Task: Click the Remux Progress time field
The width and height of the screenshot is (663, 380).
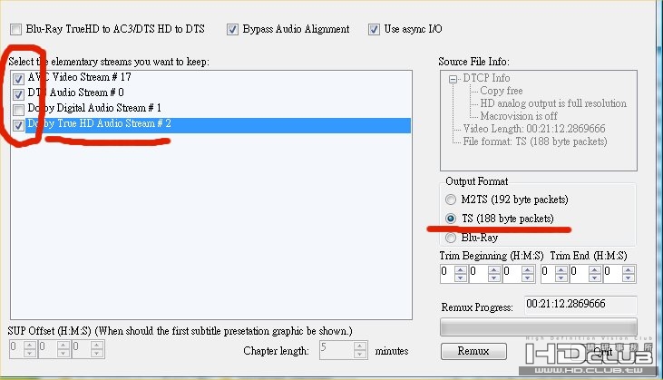Action: coord(580,305)
